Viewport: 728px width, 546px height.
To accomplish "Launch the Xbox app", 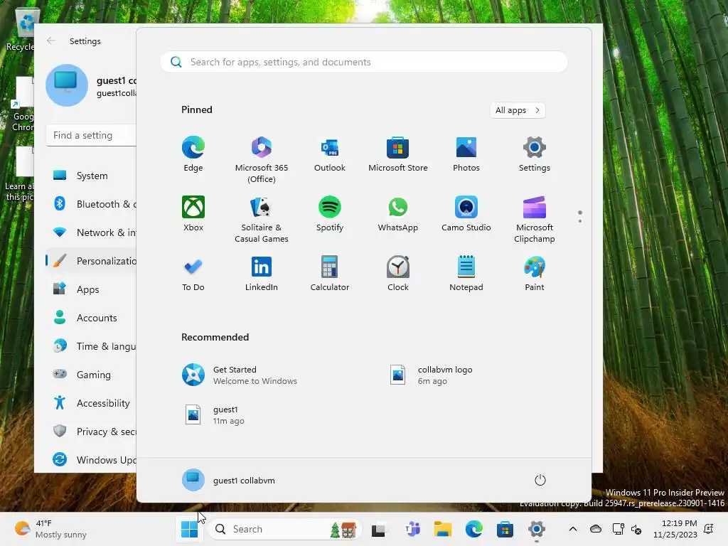I will (193, 213).
